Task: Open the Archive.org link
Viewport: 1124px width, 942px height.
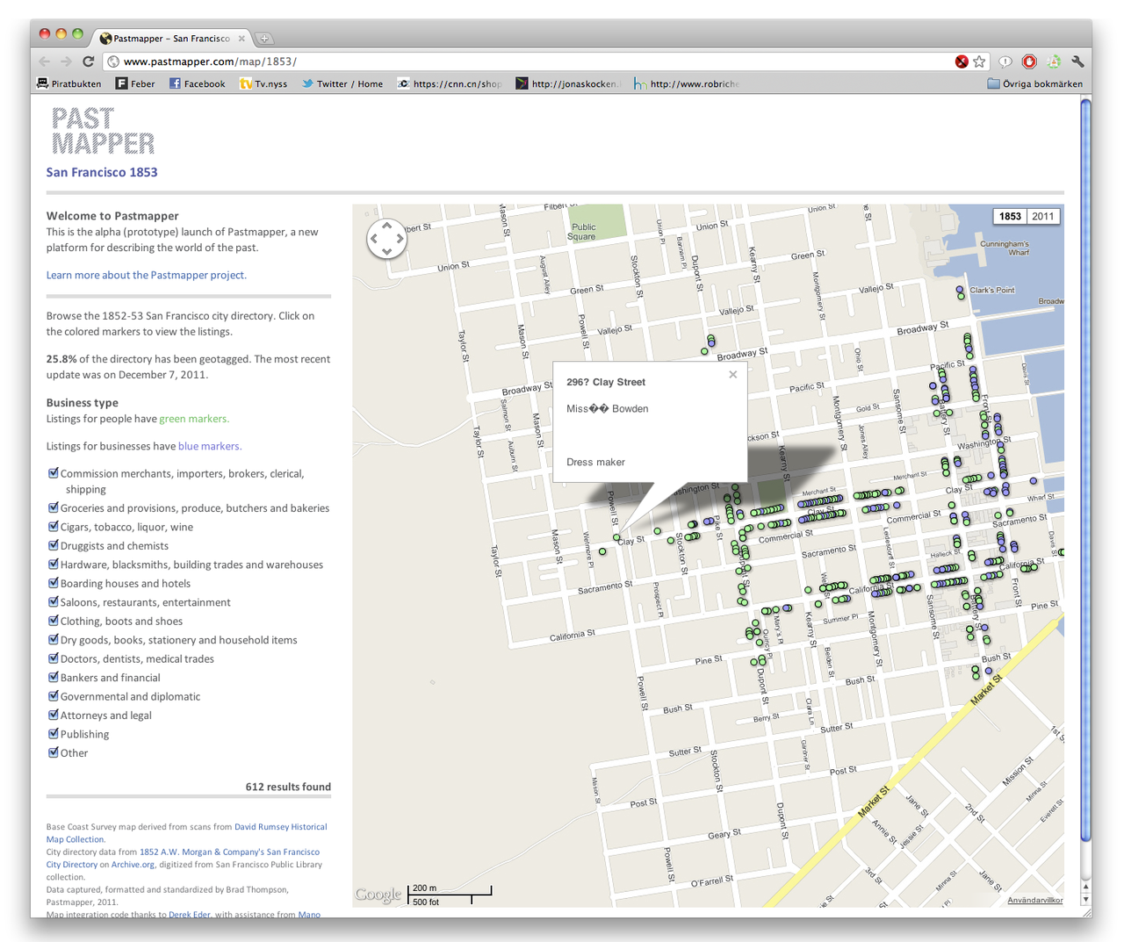Action: point(133,865)
